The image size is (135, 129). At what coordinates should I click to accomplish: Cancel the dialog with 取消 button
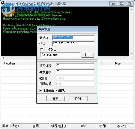(78, 99)
